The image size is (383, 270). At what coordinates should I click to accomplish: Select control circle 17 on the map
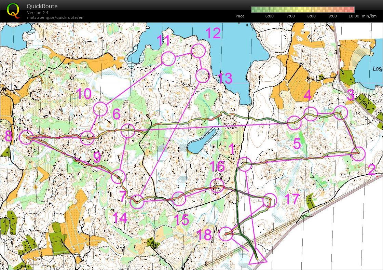pos(270,200)
